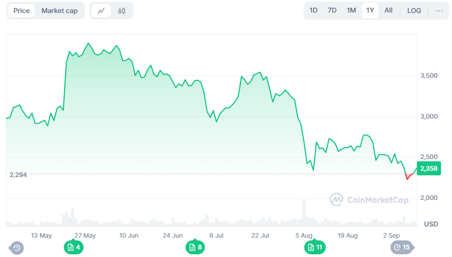Set time range to 1D
452x257 pixels.
314,10
